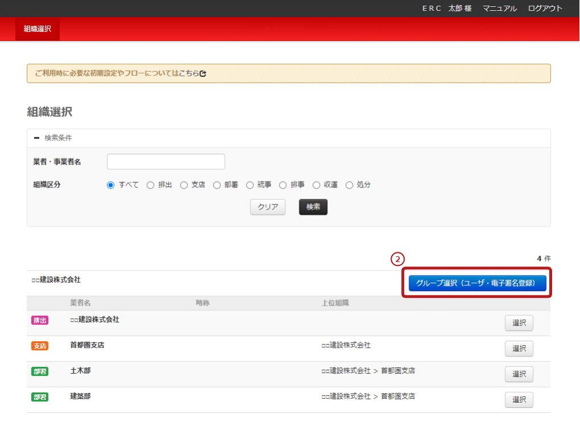Select the 処分 radio option
Image resolution: width=580 pixels, height=426 pixels.
[x=349, y=185]
